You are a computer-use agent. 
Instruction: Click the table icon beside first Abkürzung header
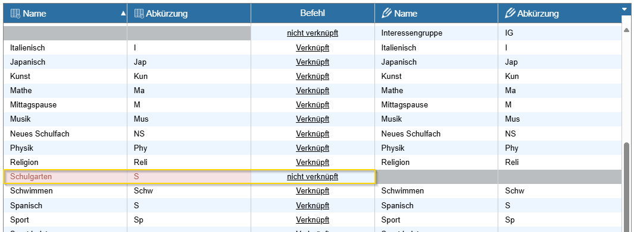click(139, 13)
